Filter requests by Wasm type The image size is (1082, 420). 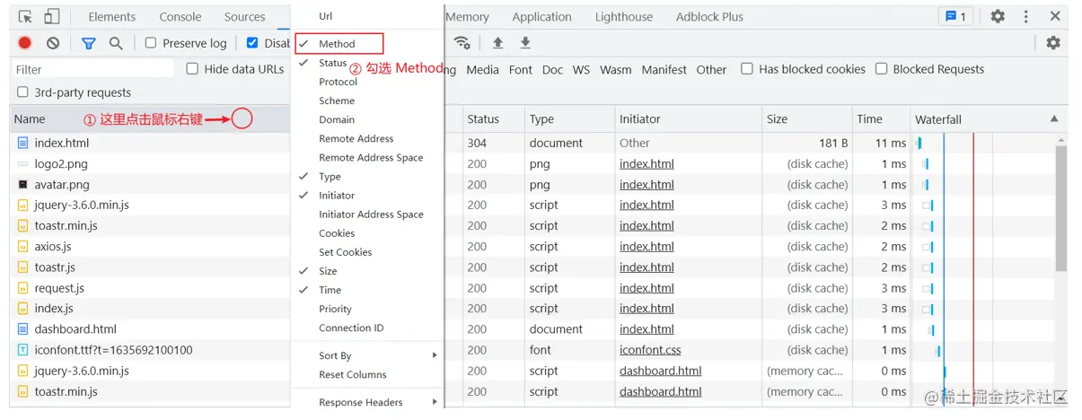[616, 69]
